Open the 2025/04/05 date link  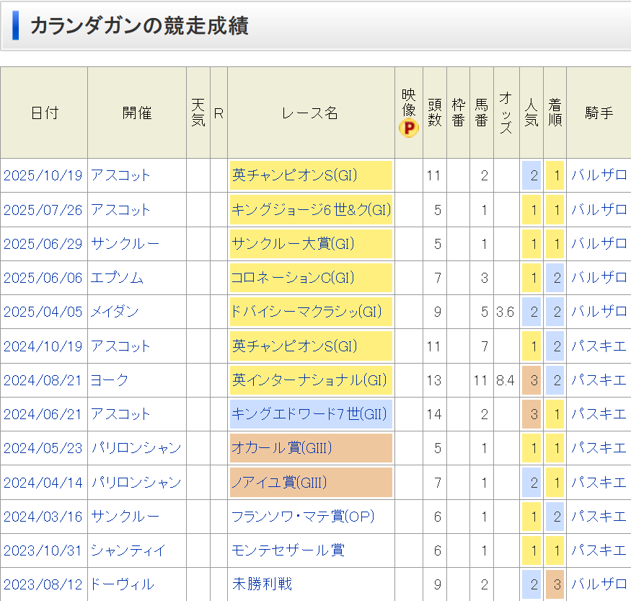pyautogui.click(x=43, y=312)
